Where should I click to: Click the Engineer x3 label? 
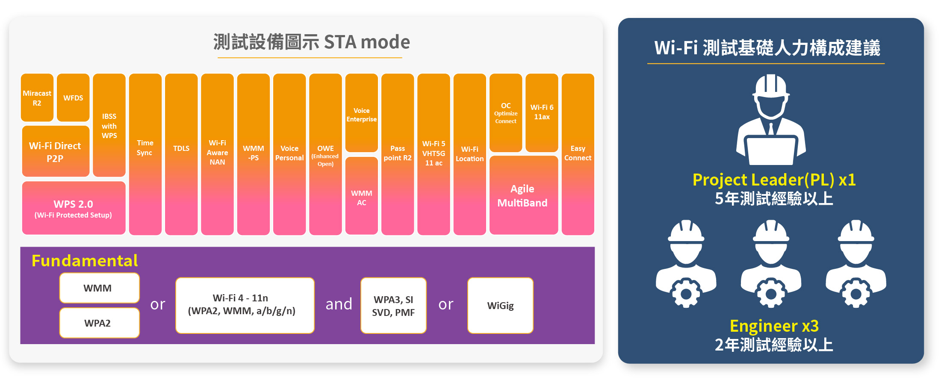[x=774, y=326]
